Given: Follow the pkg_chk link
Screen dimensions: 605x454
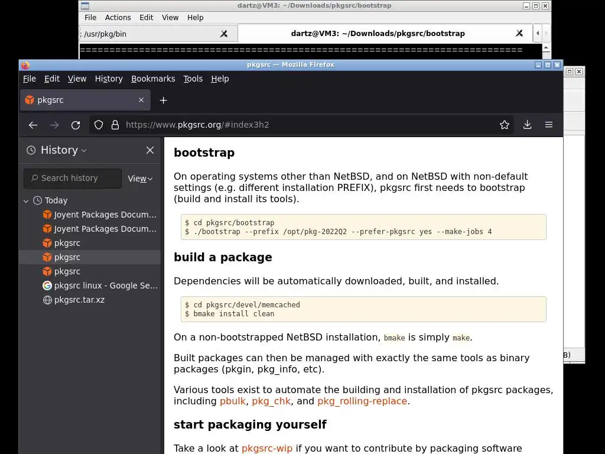Looking at the screenshot, I should 271,401.
